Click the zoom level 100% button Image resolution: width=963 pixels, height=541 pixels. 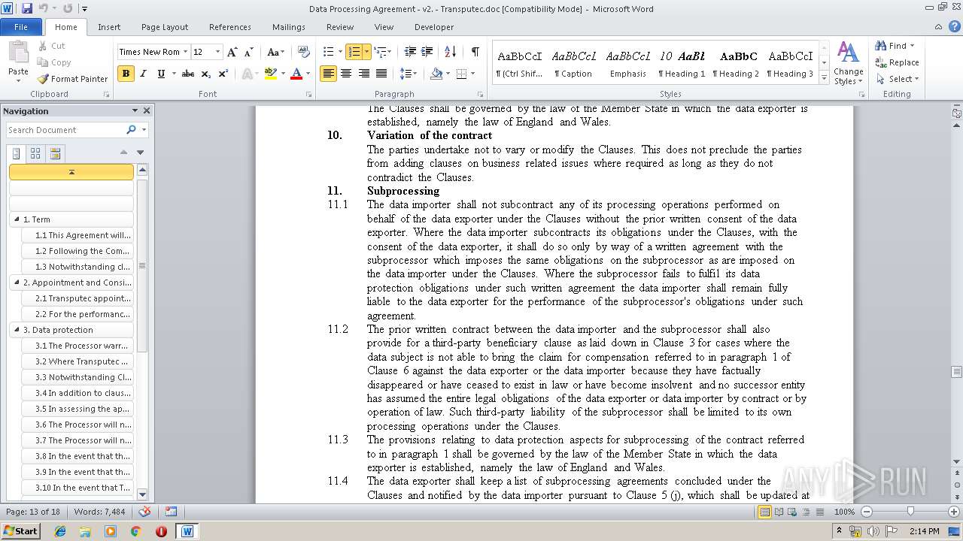[844, 512]
